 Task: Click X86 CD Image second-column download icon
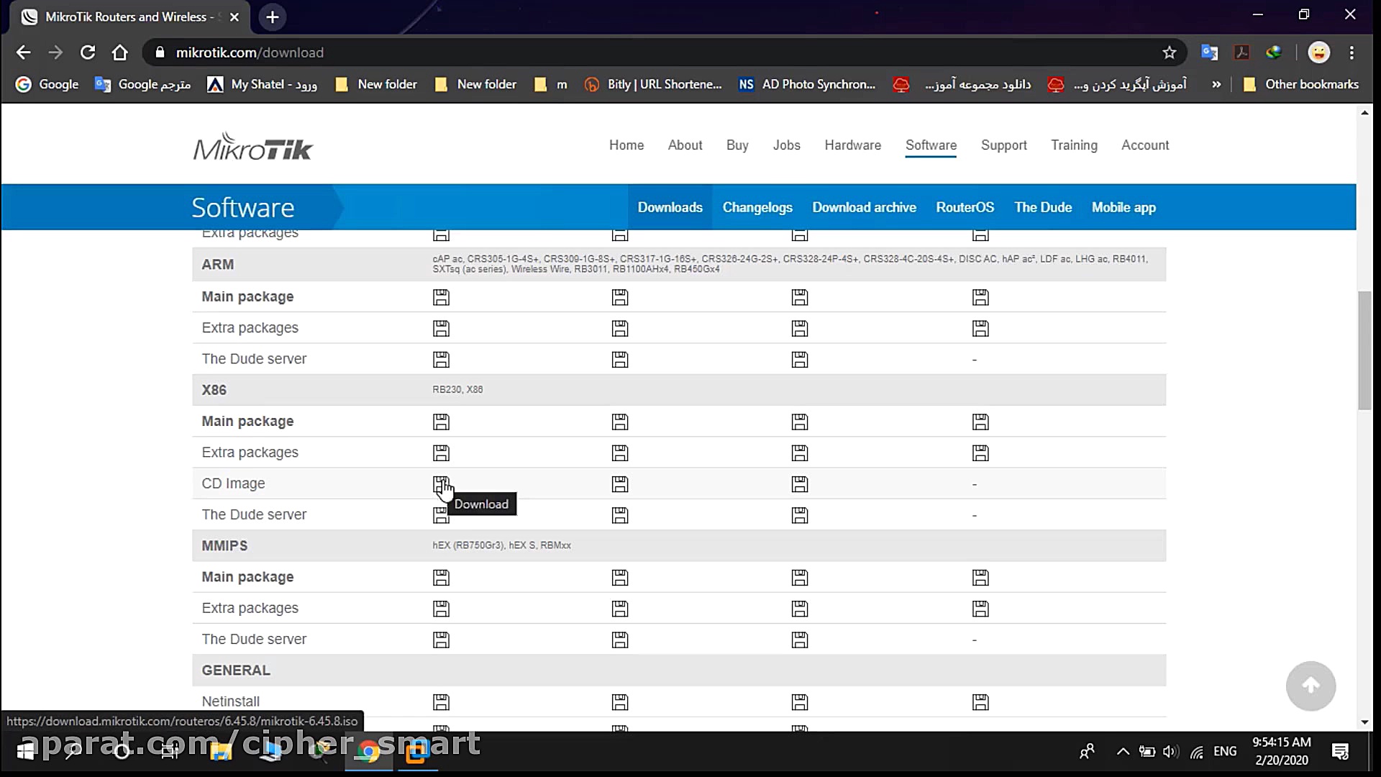click(x=619, y=484)
